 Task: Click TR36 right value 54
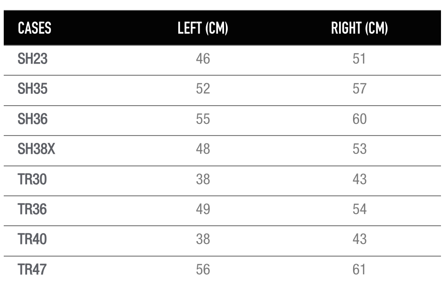pos(360,209)
